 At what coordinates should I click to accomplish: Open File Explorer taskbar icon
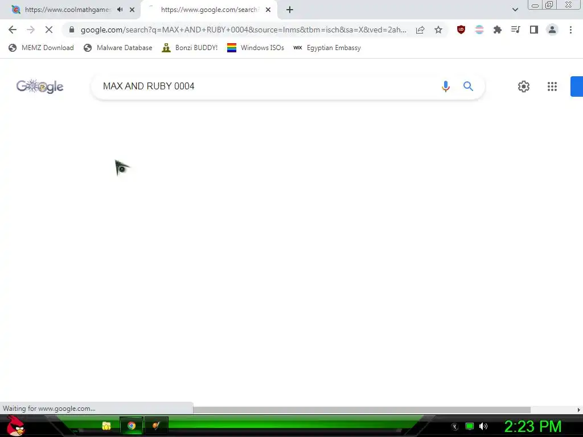[x=106, y=426]
